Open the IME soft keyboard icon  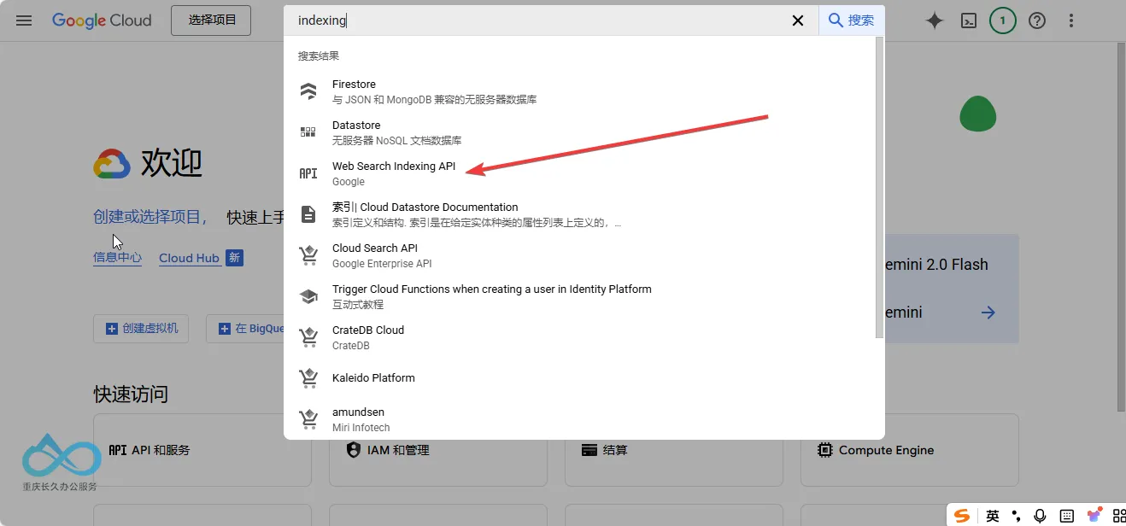pos(1066,516)
